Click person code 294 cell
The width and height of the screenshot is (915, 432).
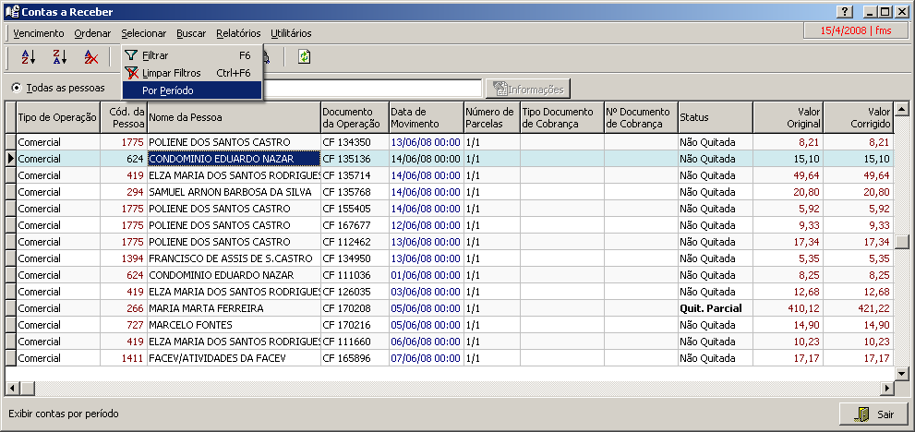coord(124,192)
